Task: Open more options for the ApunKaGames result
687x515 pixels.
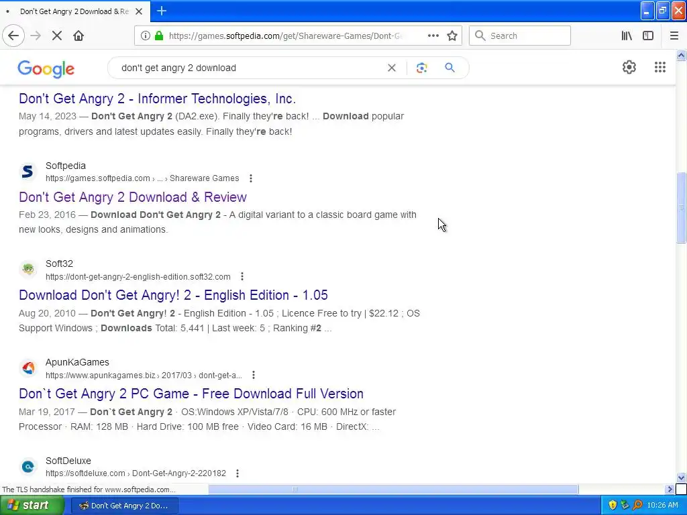Action: [253, 375]
